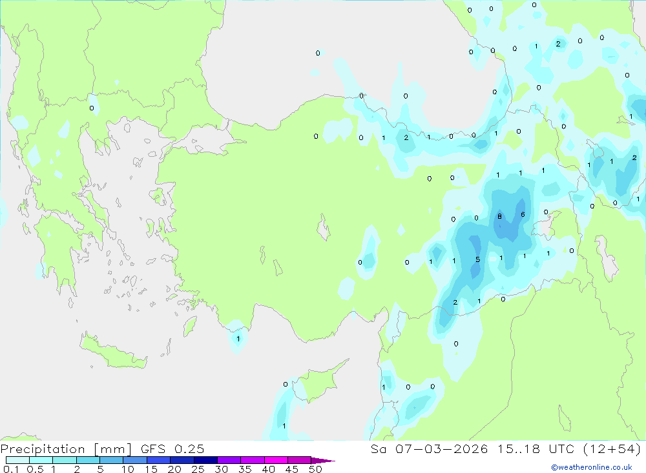The width and height of the screenshot is (646, 473).
Task: Select the 25–30 mm dark navy swatch
Action: pos(205,460)
